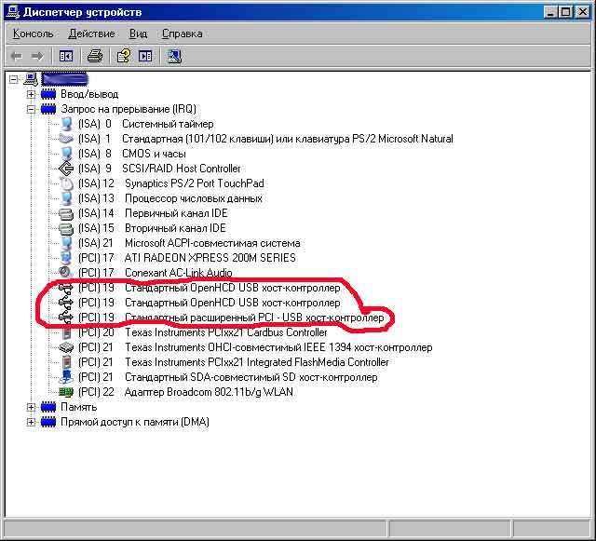Expand the Память node
Image resolution: width=596 pixels, height=541 pixels.
31,407
